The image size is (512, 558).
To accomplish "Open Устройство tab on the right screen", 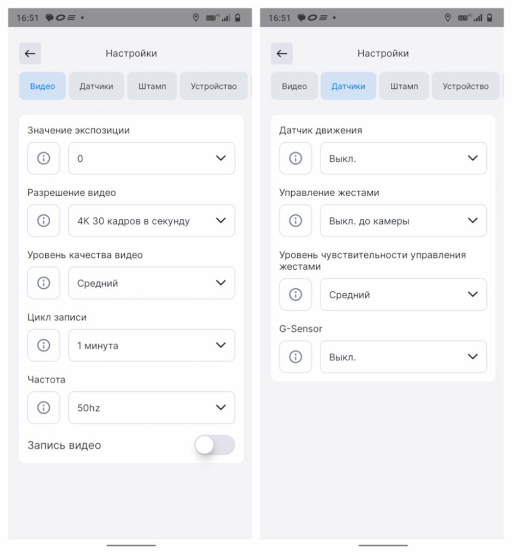I will [x=465, y=86].
